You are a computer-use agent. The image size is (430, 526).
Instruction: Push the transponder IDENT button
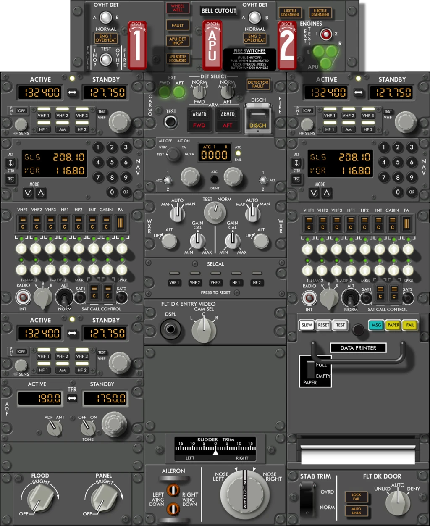tap(214, 179)
